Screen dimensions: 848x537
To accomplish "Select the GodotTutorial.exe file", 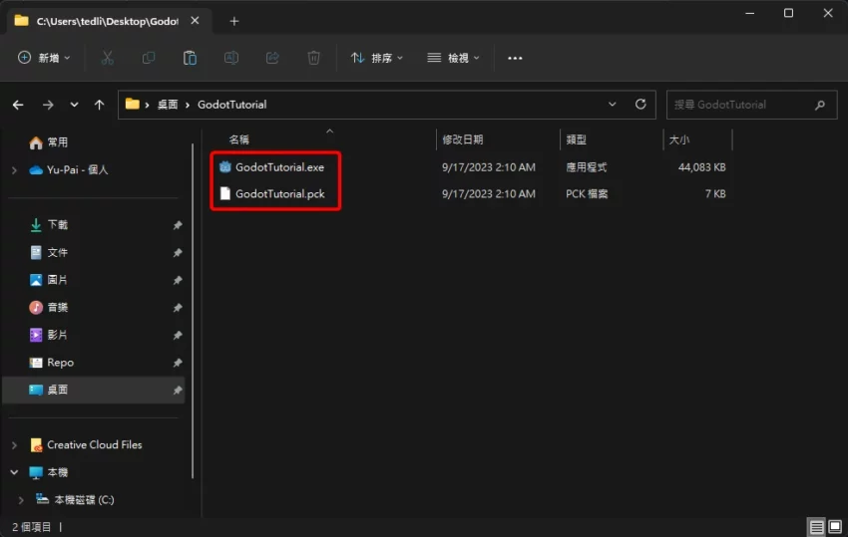I will coord(279,167).
